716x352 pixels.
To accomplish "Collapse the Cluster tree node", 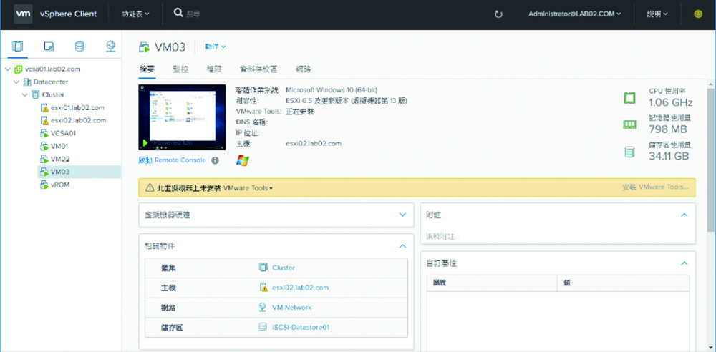I will [x=24, y=95].
